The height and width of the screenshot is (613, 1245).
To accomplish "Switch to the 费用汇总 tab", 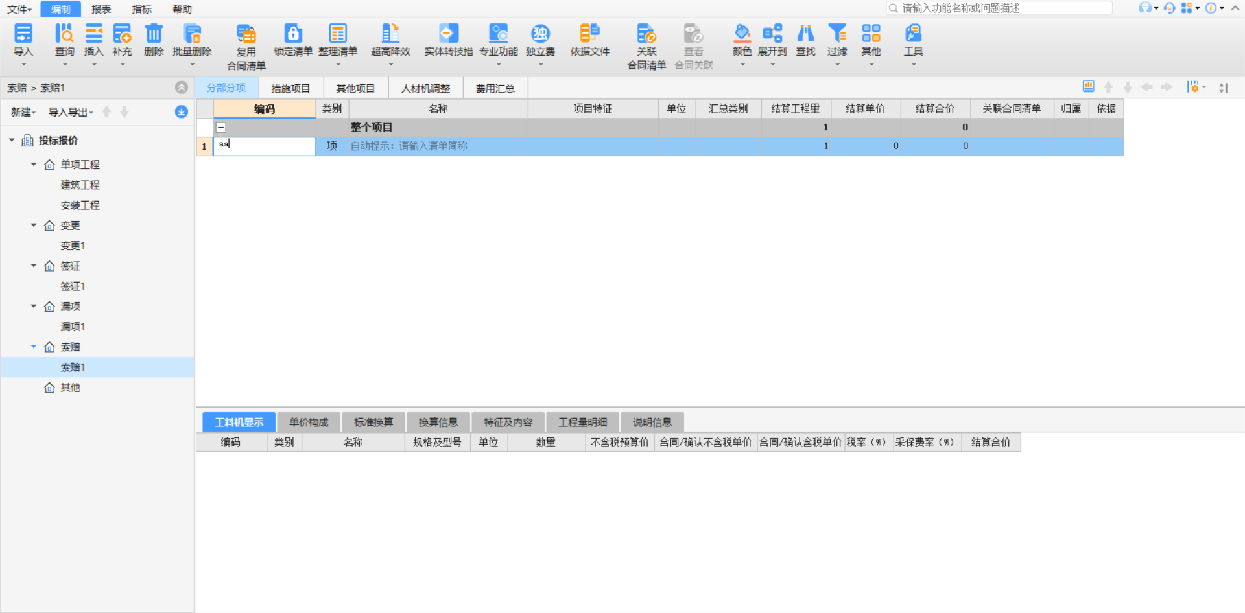I will (495, 88).
